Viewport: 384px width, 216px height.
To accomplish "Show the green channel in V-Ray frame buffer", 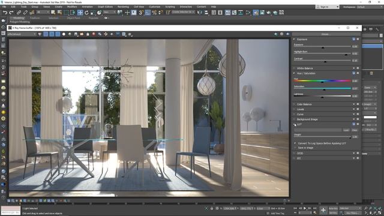I will tap(52, 34).
